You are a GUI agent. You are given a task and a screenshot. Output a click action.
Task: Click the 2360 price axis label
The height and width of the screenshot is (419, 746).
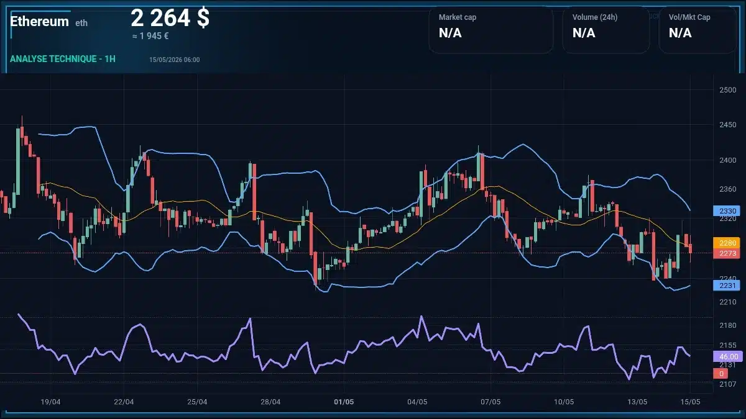coord(727,189)
